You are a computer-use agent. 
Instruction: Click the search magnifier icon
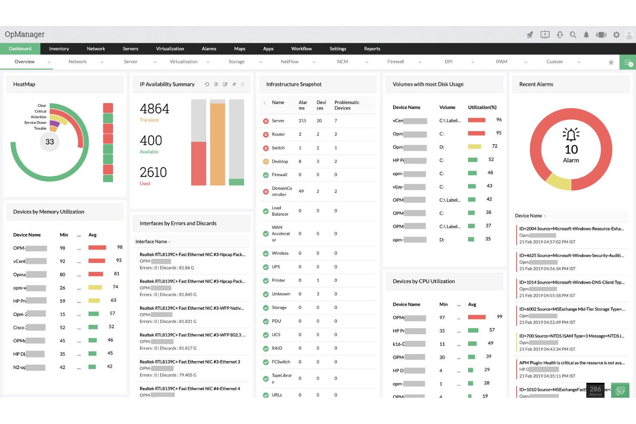click(573, 34)
